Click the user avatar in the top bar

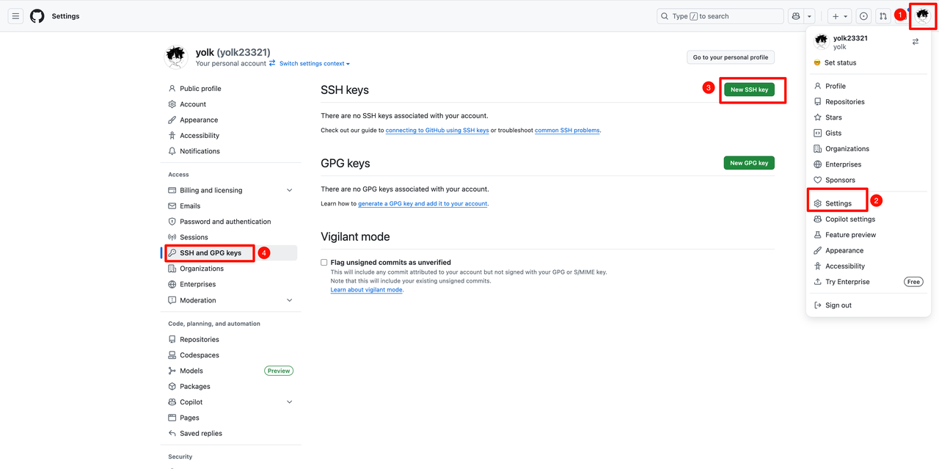[x=922, y=15]
